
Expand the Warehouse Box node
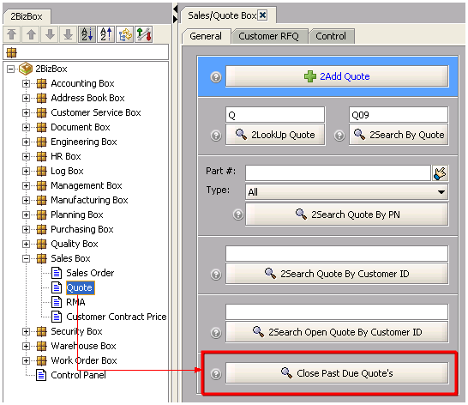[26, 346]
